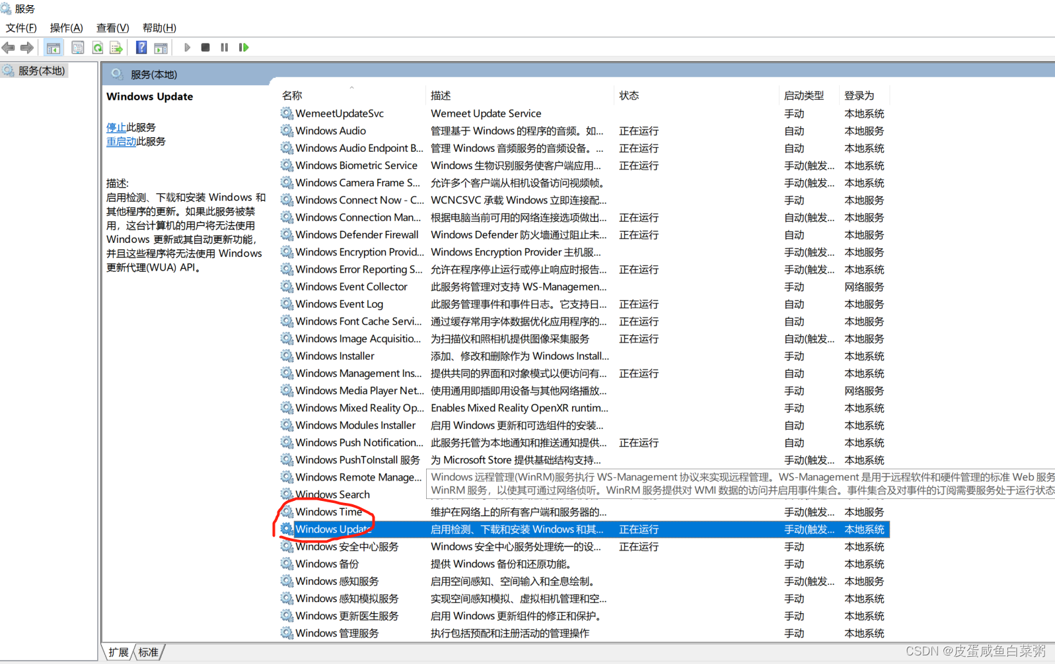This screenshot has width=1055, height=664.
Task: Click the 停止 service link
Action: pyautogui.click(x=116, y=127)
